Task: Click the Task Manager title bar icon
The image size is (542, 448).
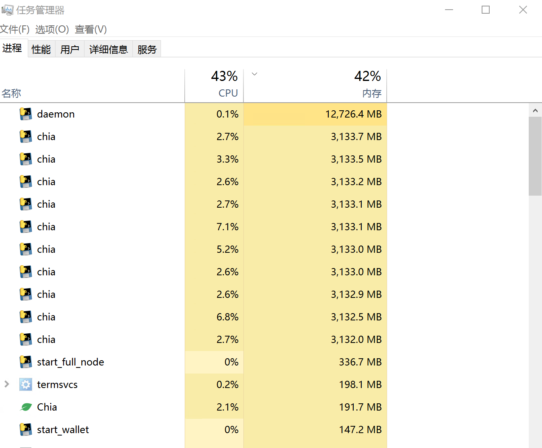Action: point(7,10)
